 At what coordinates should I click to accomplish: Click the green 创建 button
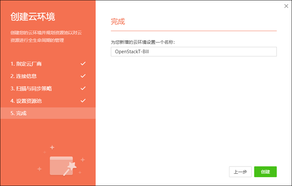pos(265,171)
